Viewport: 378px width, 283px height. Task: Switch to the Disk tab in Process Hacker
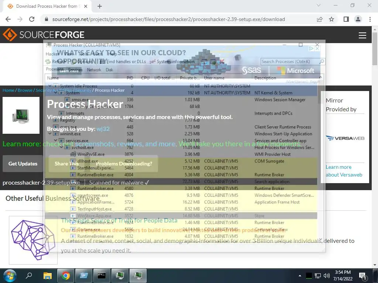tap(109, 70)
